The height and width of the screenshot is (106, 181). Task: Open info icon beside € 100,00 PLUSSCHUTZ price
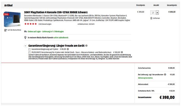[x=122, y=52]
